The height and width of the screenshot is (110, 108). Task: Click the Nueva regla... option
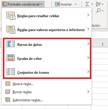pyautogui.click(x=23, y=84)
